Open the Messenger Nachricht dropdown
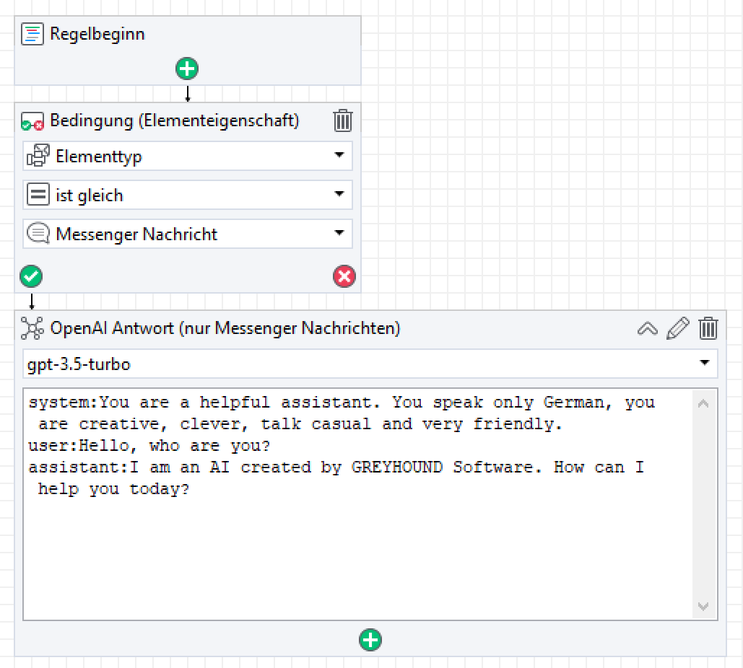743x668 pixels. tap(188, 234)
